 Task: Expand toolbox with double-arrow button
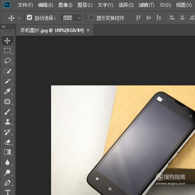[x=4, y=27]
